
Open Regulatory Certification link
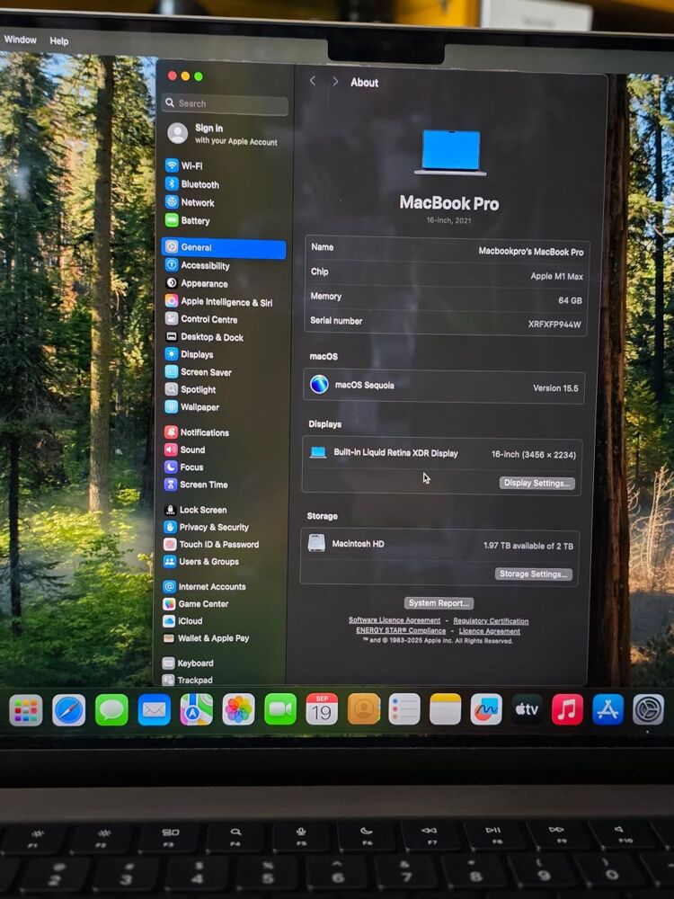point(491,621)
